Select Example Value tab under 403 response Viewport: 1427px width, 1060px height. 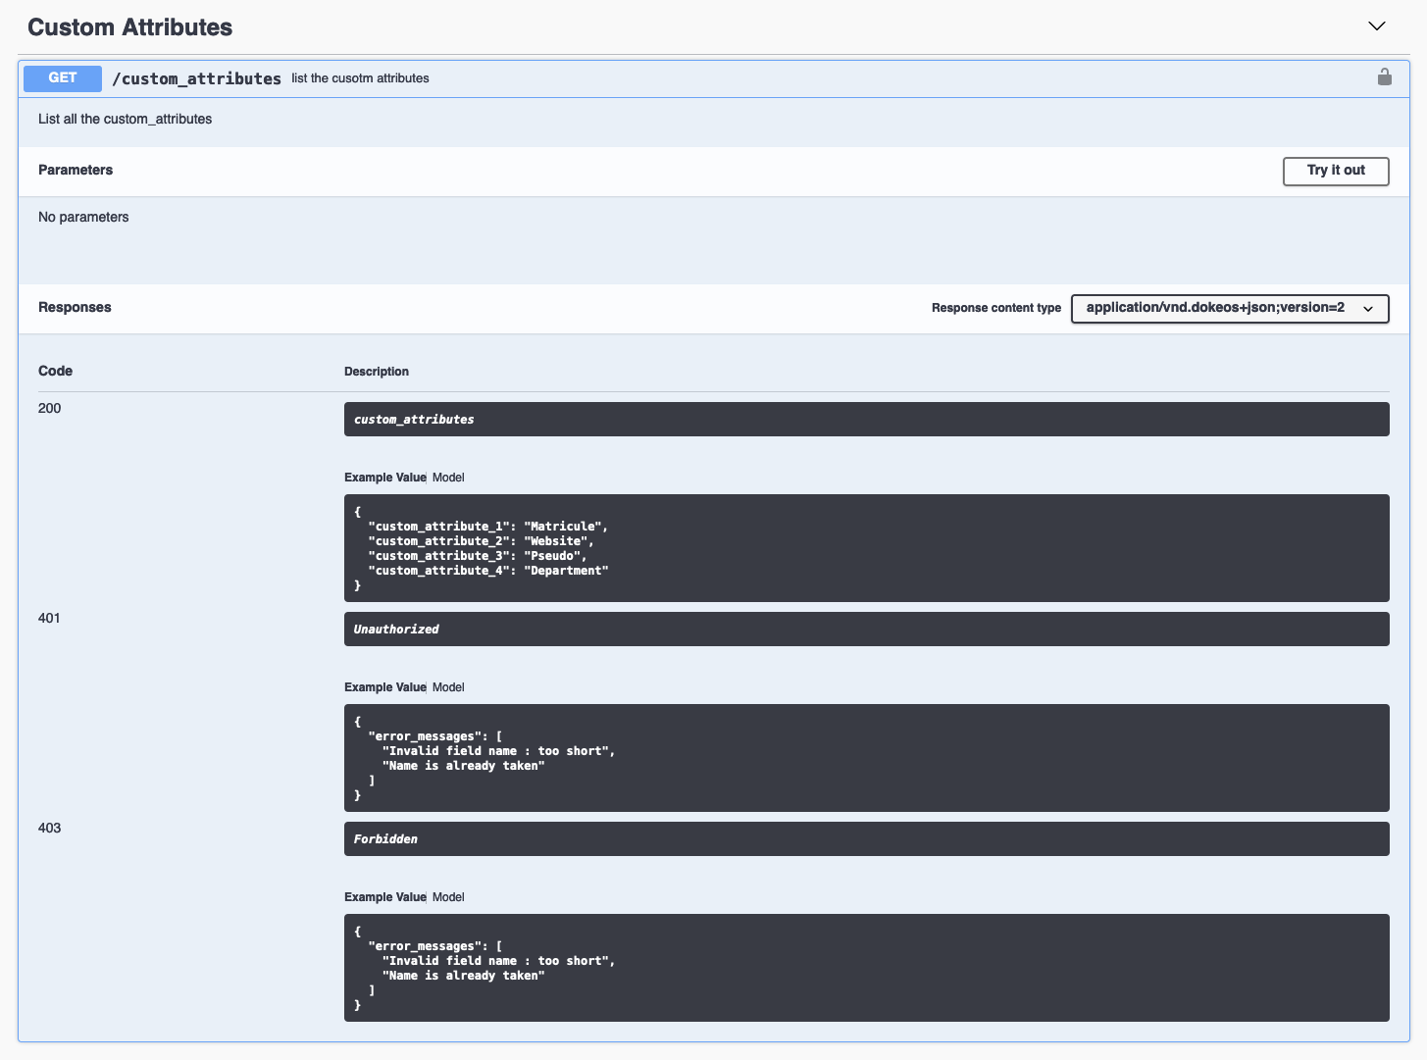pos(384,897)
